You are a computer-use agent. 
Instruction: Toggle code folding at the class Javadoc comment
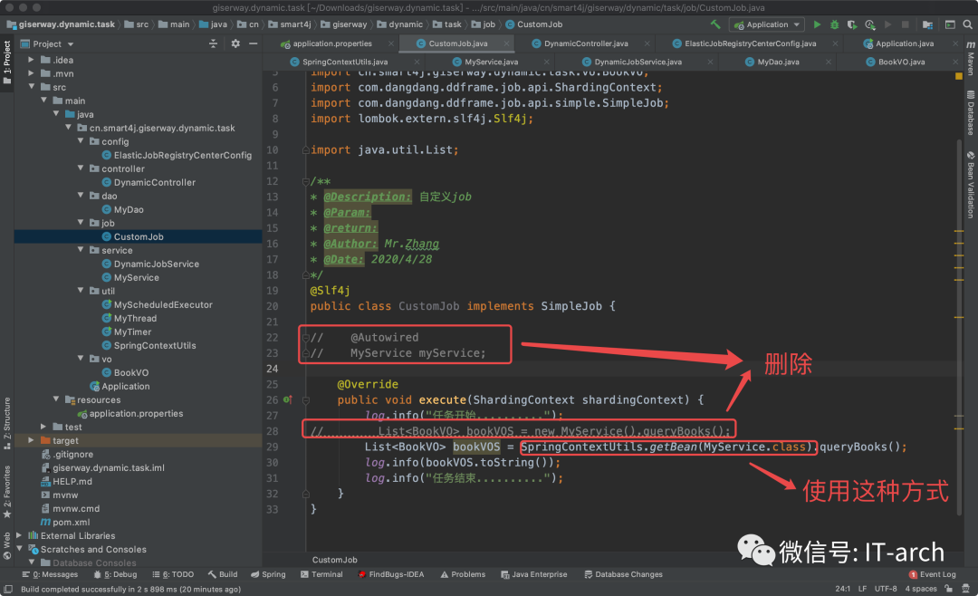click(x=306, y=182)
